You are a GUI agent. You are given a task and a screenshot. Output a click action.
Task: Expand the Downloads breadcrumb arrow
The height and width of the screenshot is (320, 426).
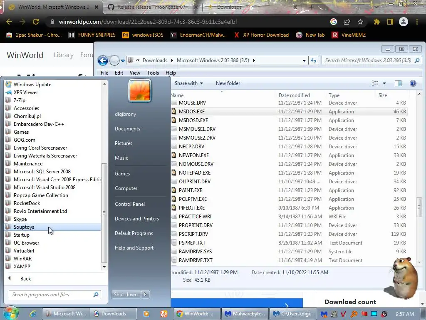coord(172,60)
